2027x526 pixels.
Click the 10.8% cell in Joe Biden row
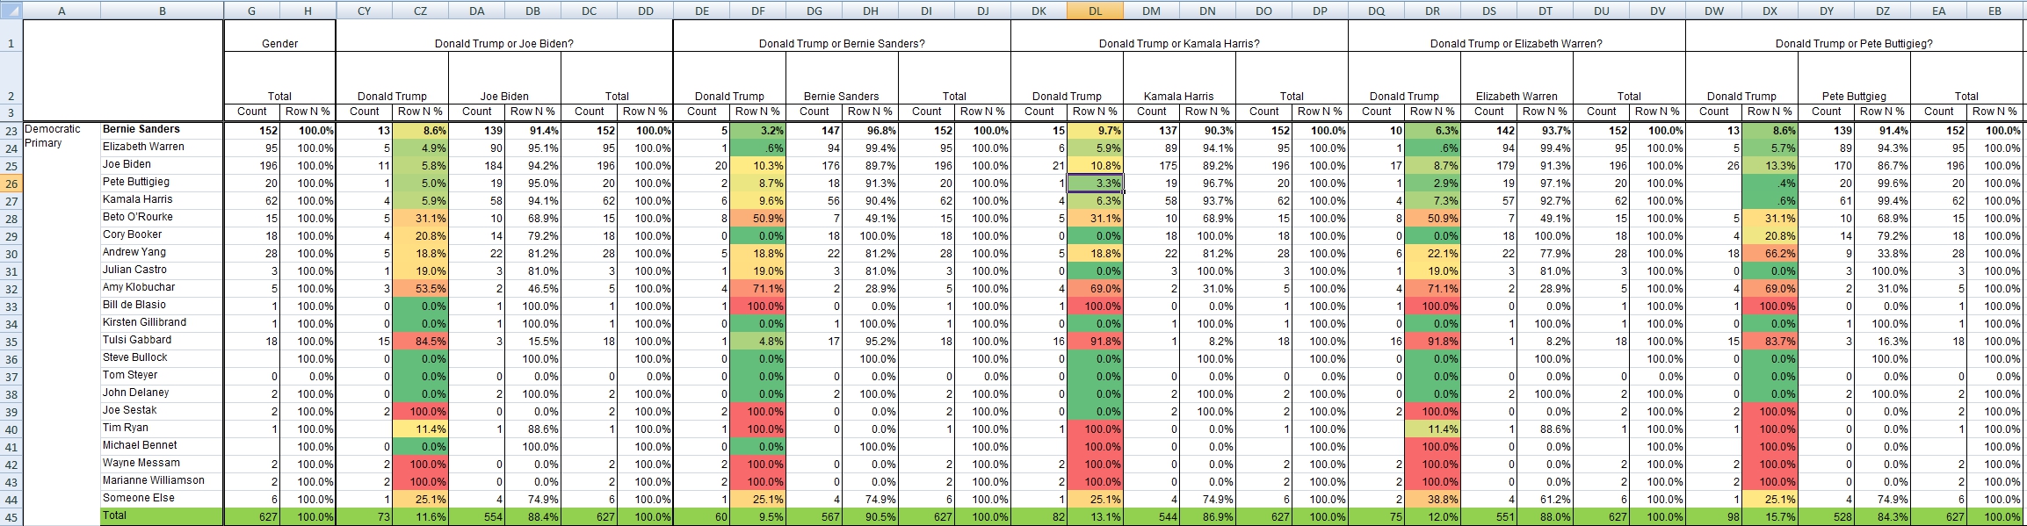[x=1095, y=166]
